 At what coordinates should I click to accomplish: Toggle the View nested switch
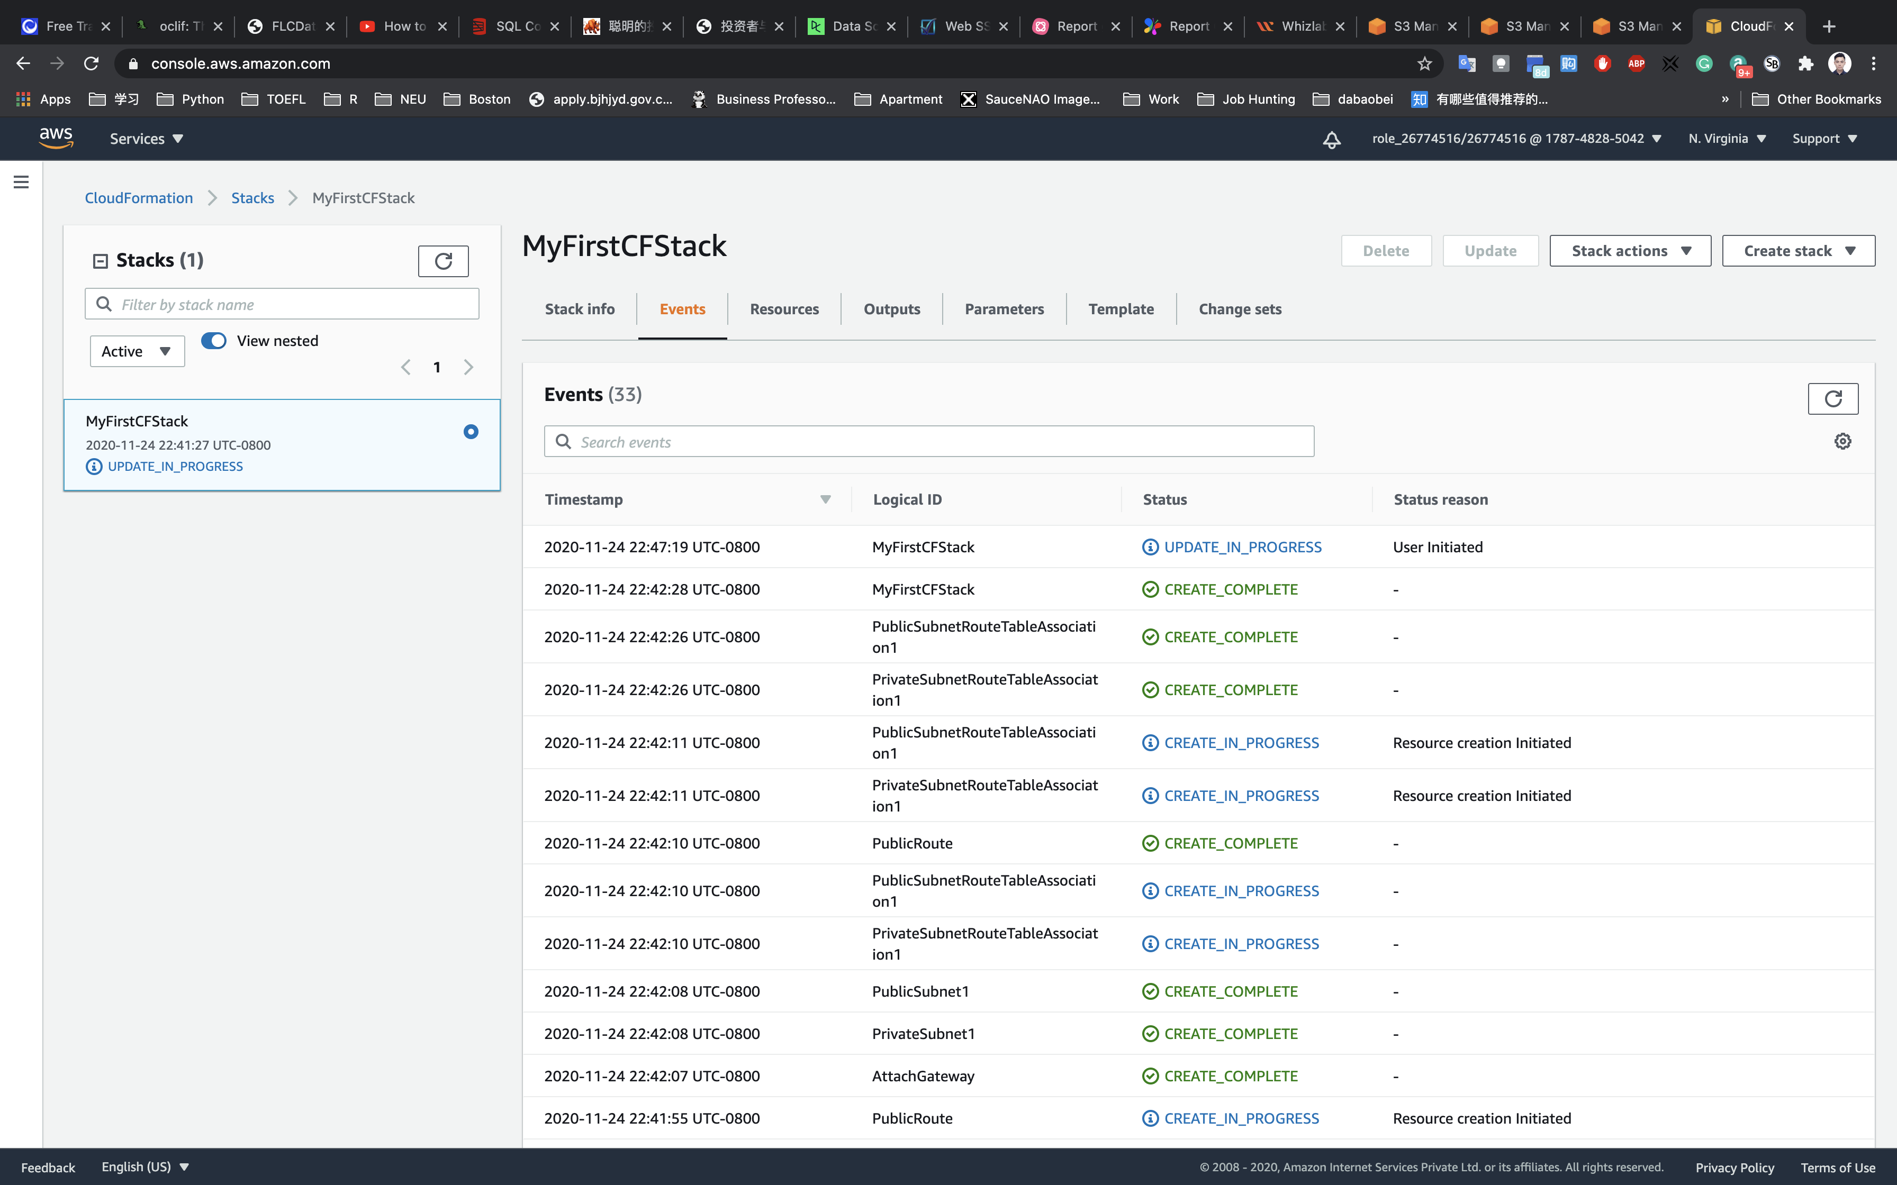[x=214, y=340]
